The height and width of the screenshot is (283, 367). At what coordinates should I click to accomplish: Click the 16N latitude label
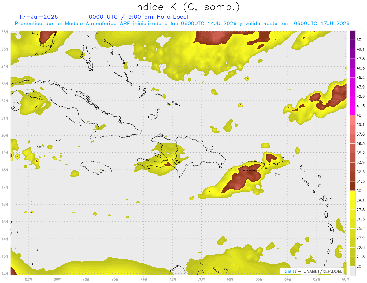click(5, 204)
